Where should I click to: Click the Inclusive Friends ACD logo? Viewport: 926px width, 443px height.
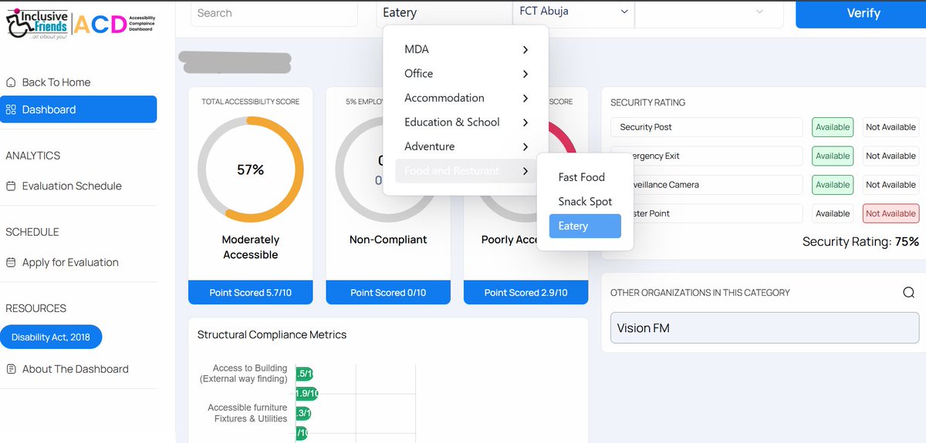click(79, 25)
